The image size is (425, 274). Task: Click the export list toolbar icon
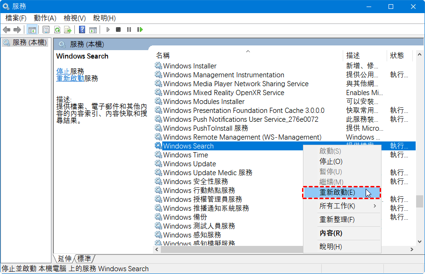(67, 30)
